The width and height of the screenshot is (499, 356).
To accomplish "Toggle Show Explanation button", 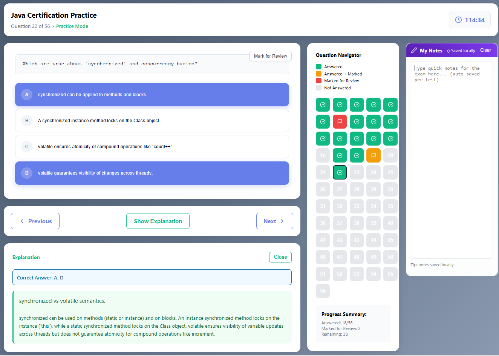I will (158, 221).
